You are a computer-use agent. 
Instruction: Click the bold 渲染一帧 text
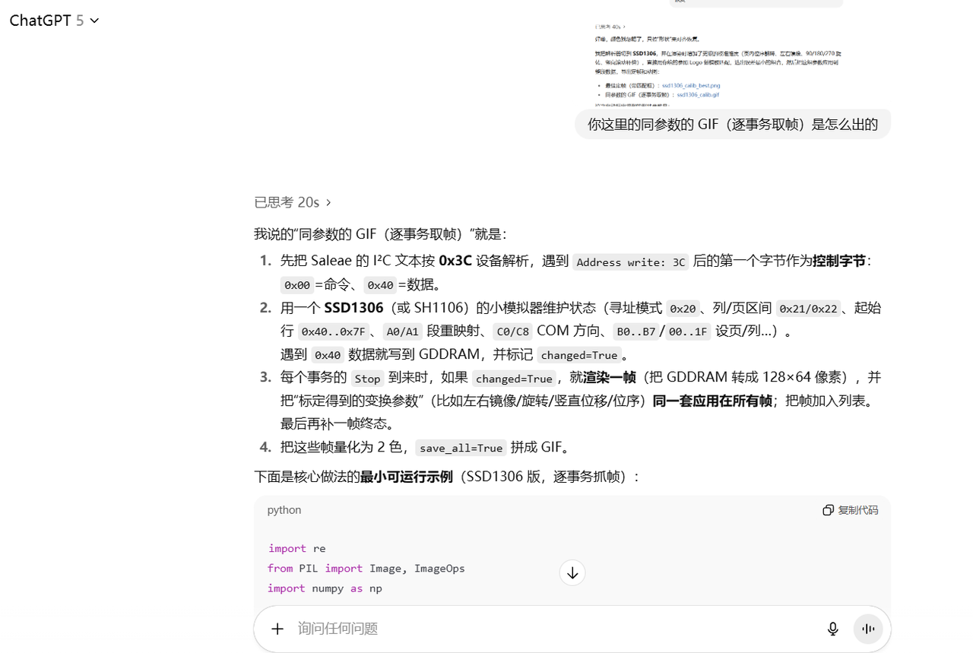click(610, 378)
